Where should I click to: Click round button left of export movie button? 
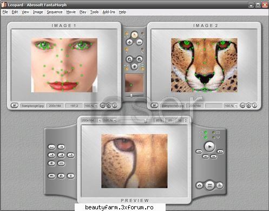click(199, 185)
